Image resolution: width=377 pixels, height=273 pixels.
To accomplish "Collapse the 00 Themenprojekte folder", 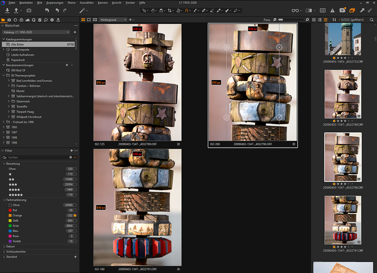I will click(x=3, y=76).
